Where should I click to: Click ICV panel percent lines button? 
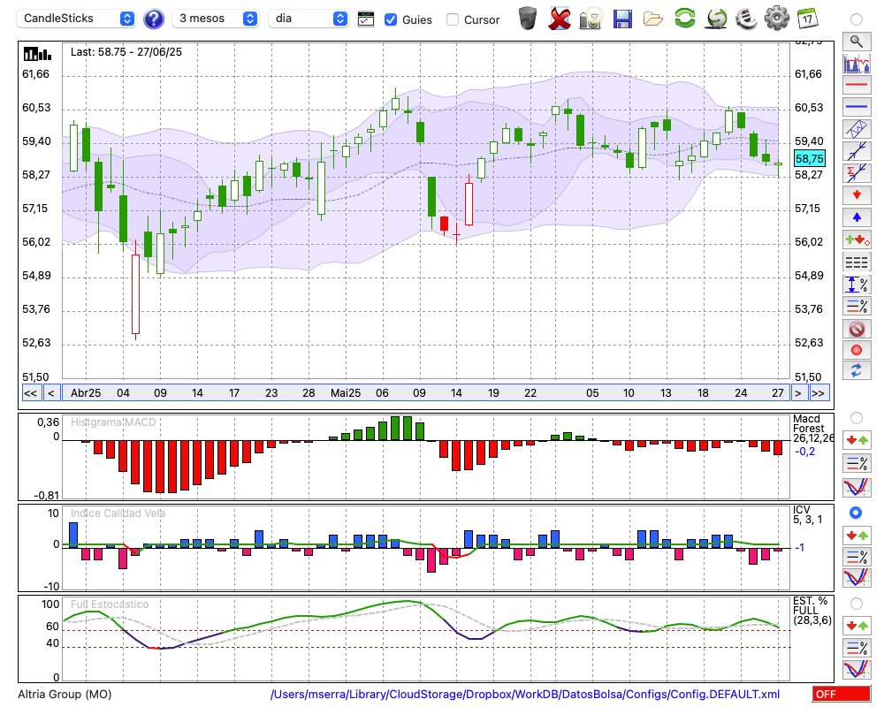[x=857, y=557]
